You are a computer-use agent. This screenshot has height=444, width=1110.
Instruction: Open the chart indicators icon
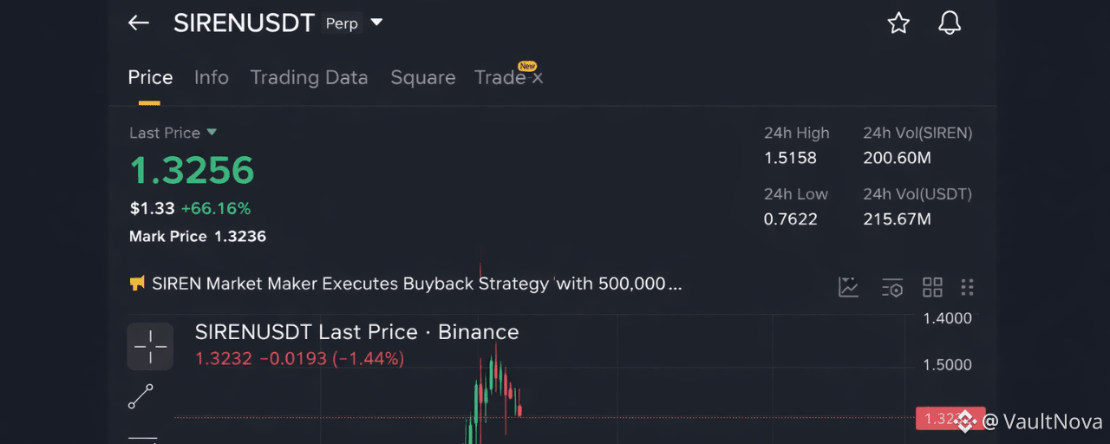(x=848, y=287)
